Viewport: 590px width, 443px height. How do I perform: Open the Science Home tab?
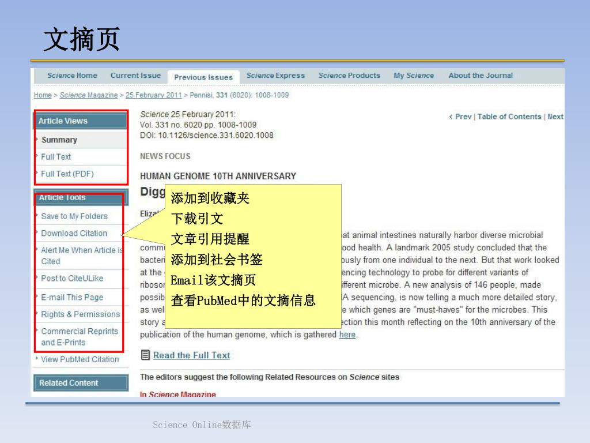point(72,76)
